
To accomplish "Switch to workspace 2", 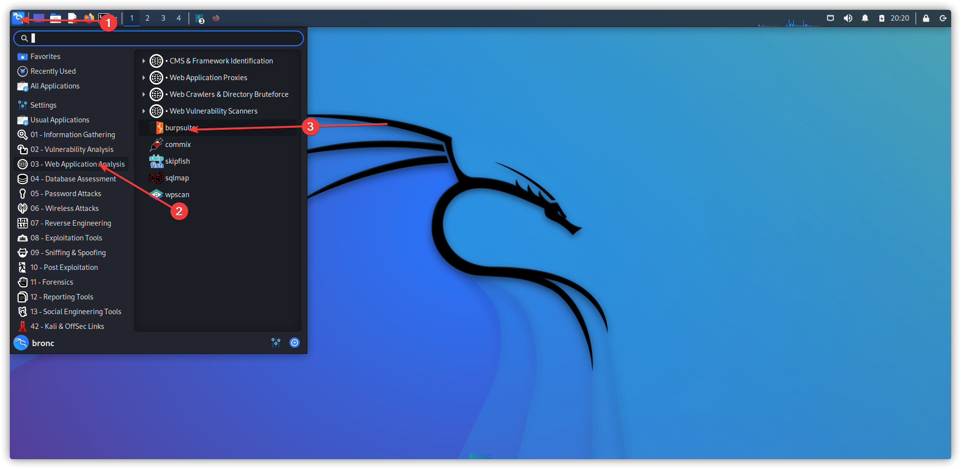I will [x=148, y=18].
